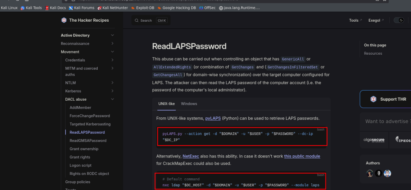Open ForceChangePassword in the sidebar
Viewport: 411px width, 190px height.
click(90, 116)
